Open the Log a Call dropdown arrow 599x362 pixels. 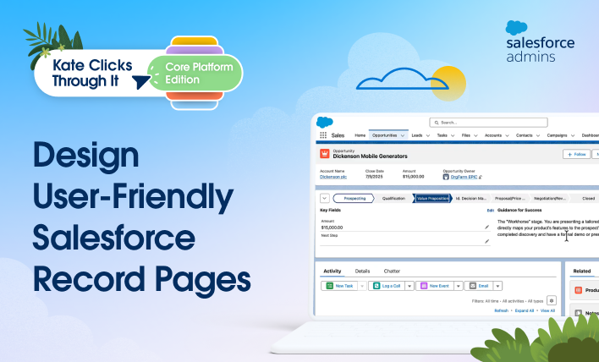coord(409,286)
